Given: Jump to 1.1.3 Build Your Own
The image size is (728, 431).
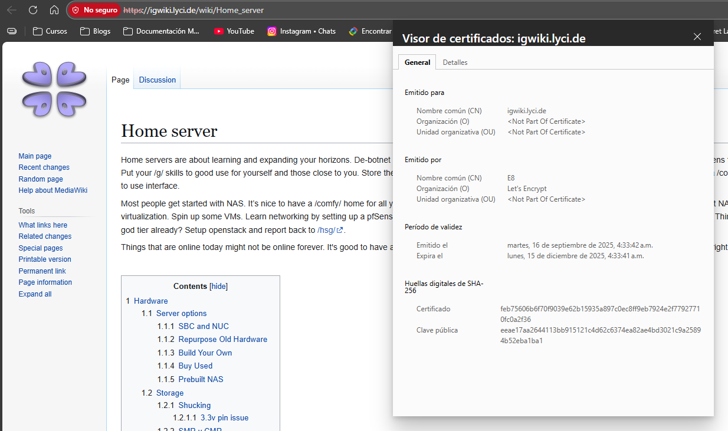Looking at the screenshot, I should click(195, 353).
